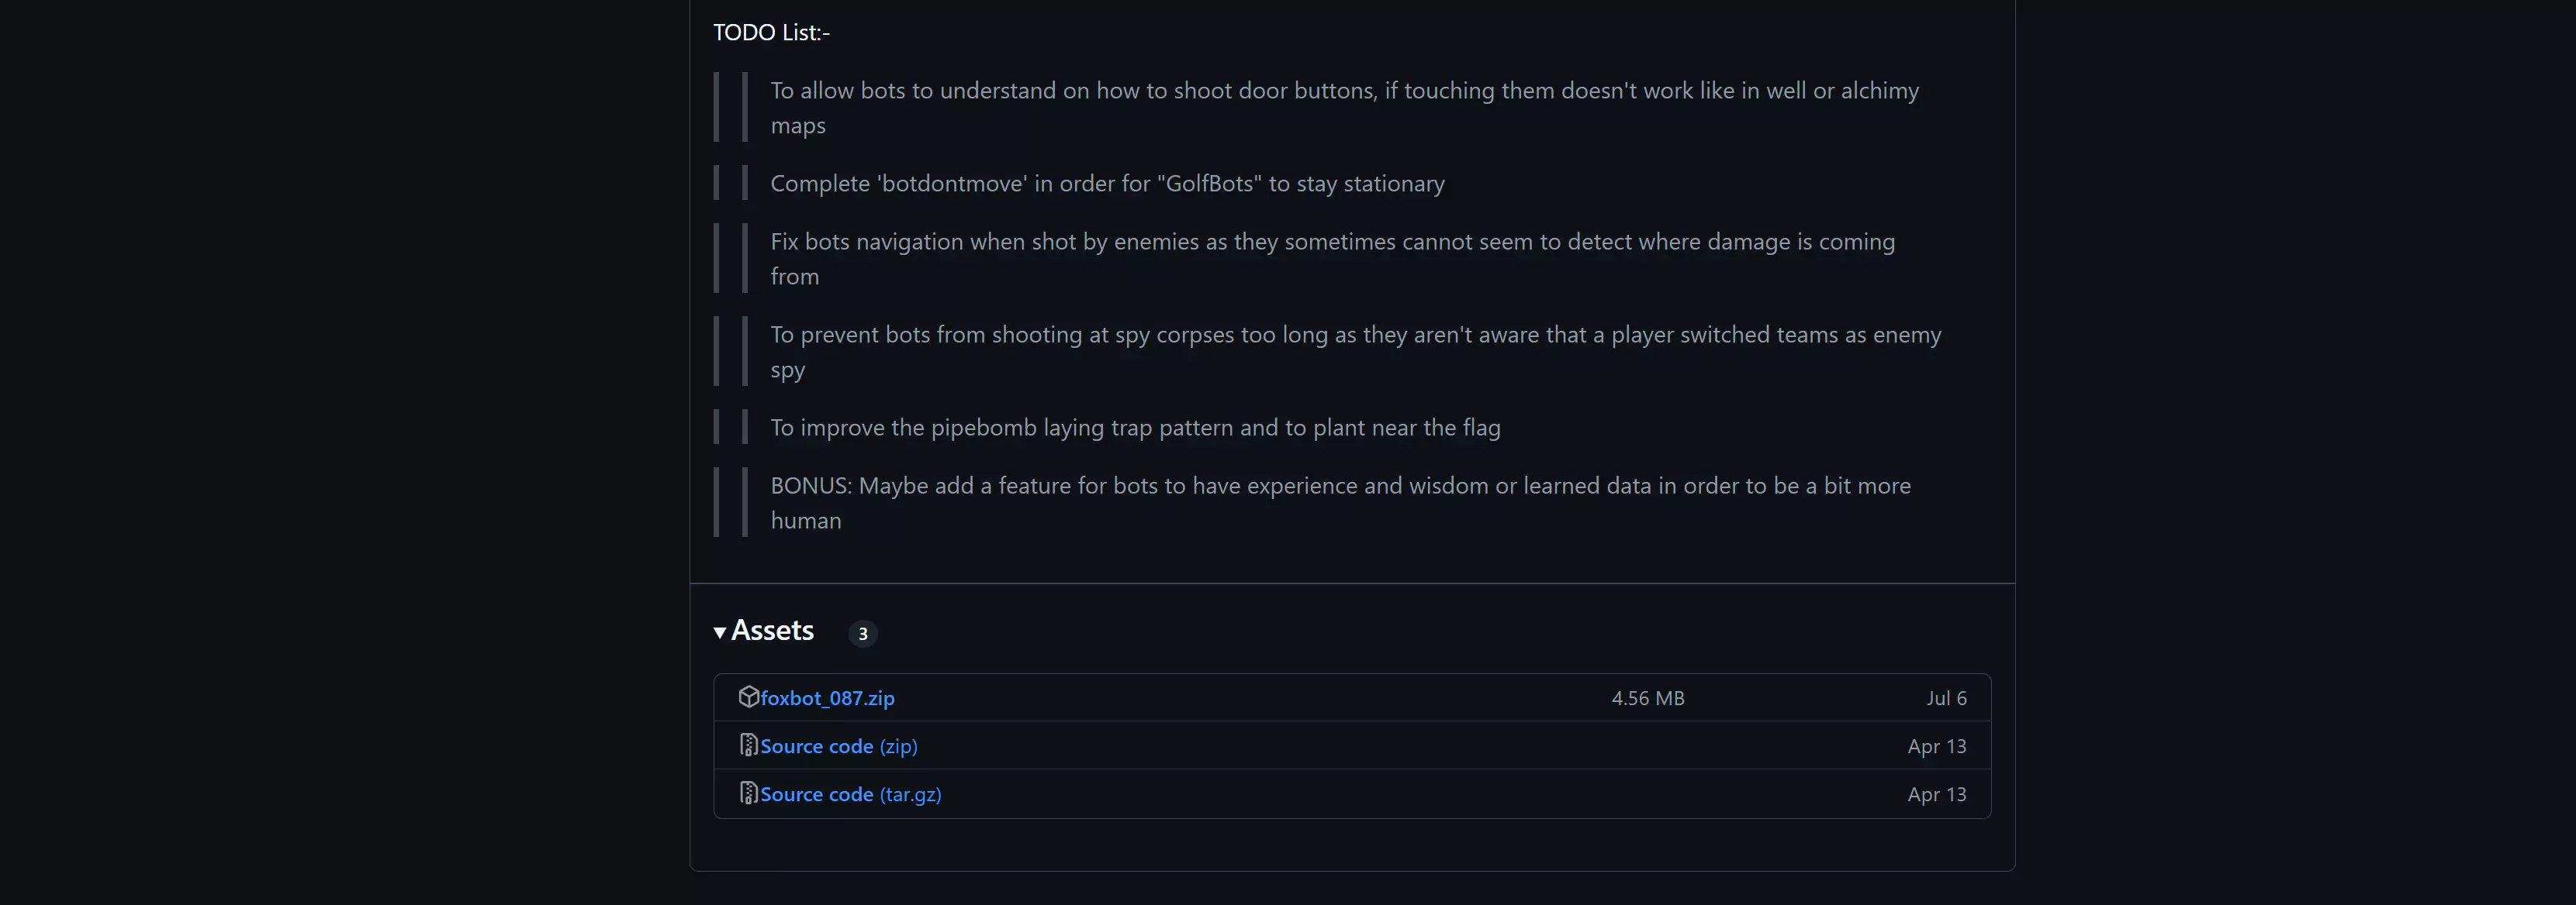Click the file icon beside Source code (zip)
This screenshot has width=2576, height=905.
[748, 745]
